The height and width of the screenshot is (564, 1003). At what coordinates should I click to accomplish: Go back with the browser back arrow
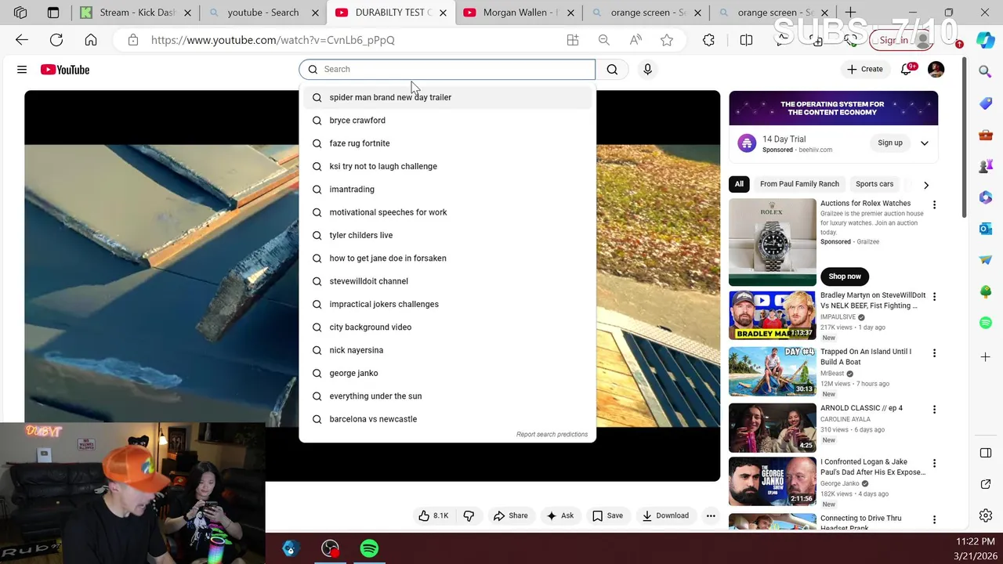22,40
